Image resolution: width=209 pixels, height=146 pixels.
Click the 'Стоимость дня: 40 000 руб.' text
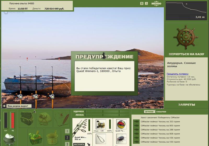pos(181,79)
